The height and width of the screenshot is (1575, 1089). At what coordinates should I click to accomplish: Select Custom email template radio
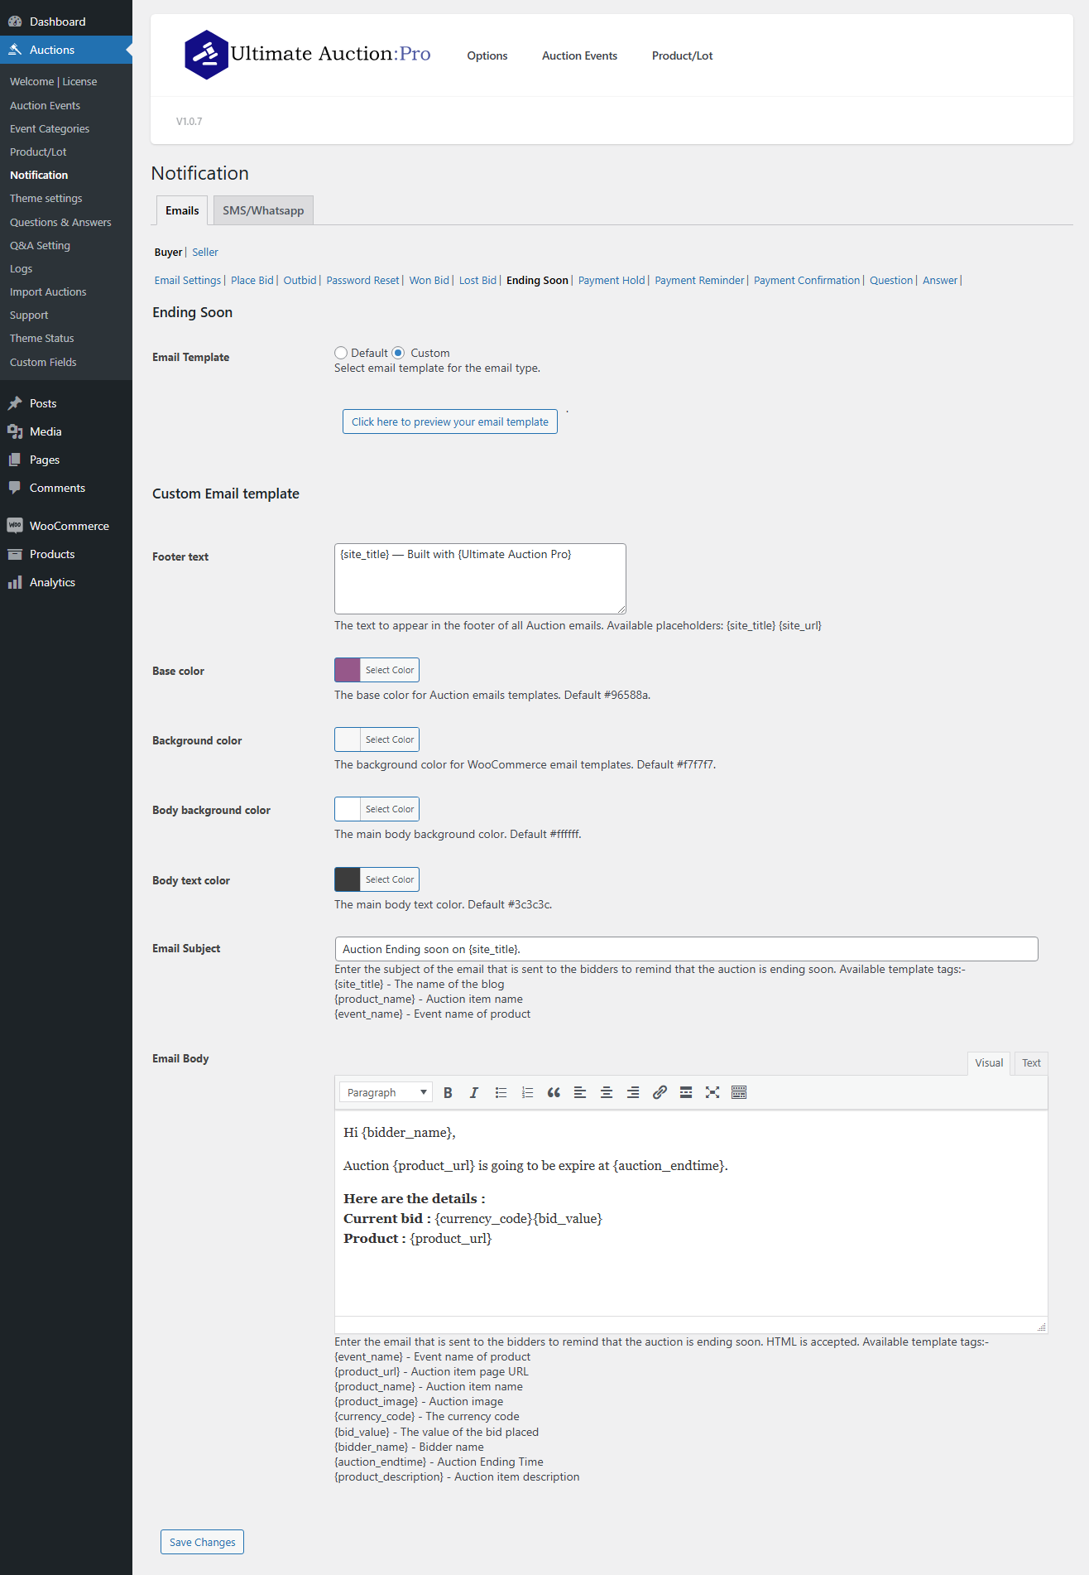(398, 353)
